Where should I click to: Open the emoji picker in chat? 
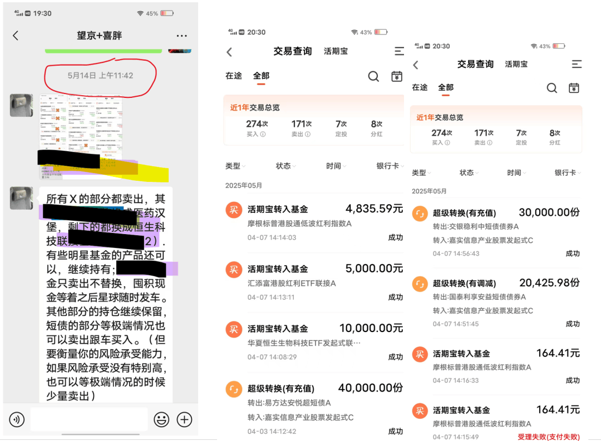pyautogui.click(x=161, y=419)
